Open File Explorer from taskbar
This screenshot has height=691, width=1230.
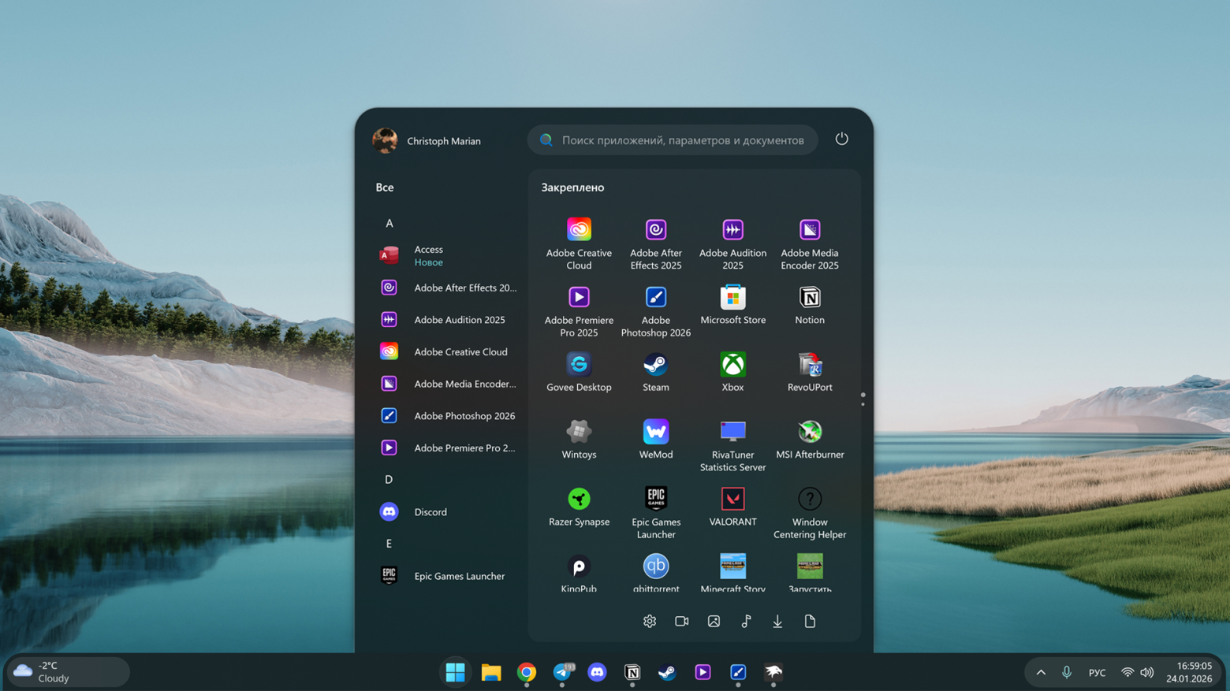491,672
